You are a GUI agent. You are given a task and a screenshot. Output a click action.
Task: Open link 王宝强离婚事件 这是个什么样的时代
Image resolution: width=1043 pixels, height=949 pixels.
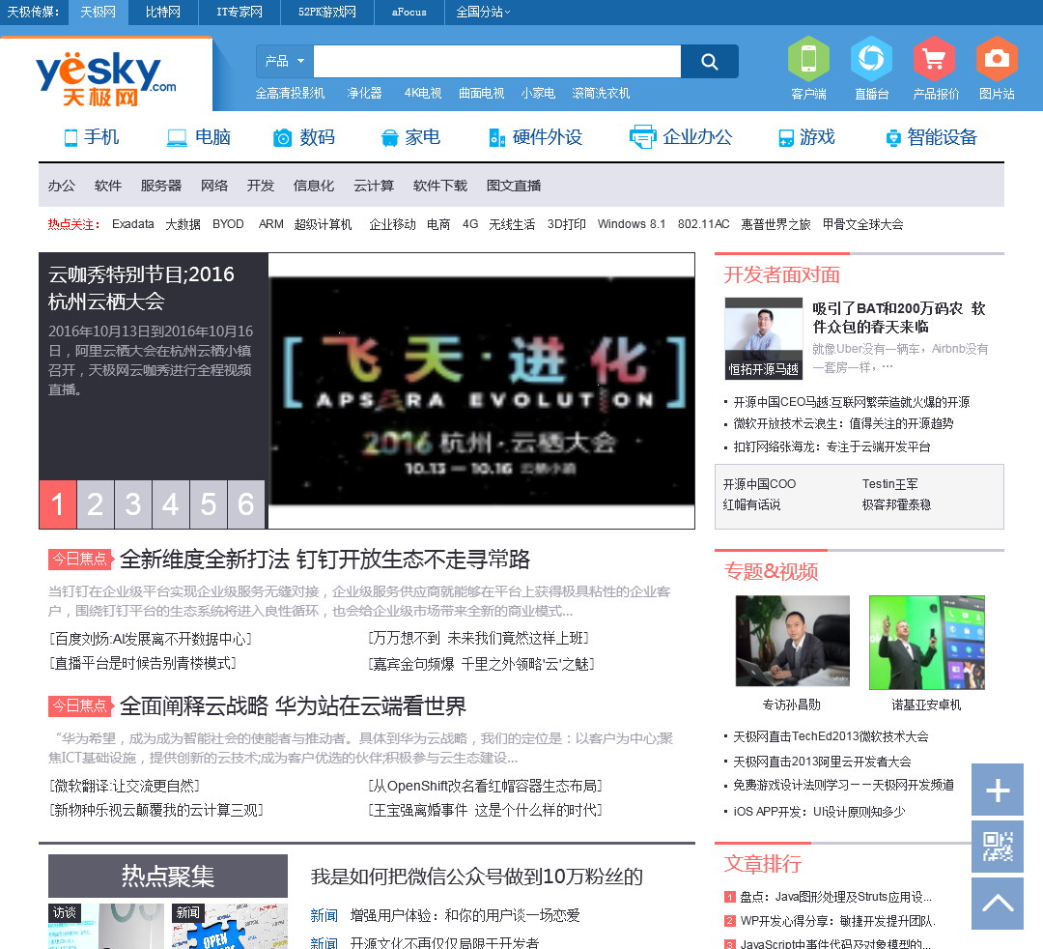tap(486, 810)
